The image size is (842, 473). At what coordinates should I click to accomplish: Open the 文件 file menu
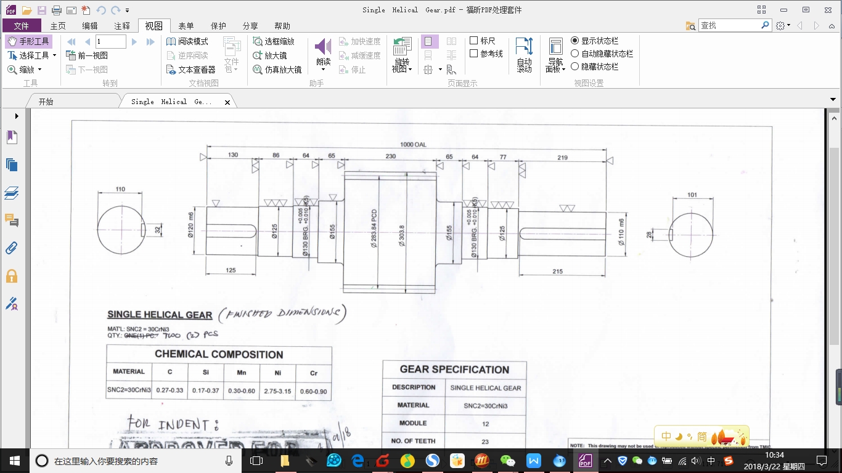22,26
